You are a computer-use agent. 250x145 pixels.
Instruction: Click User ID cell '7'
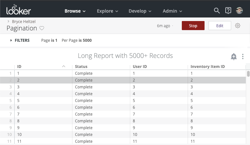134,114
